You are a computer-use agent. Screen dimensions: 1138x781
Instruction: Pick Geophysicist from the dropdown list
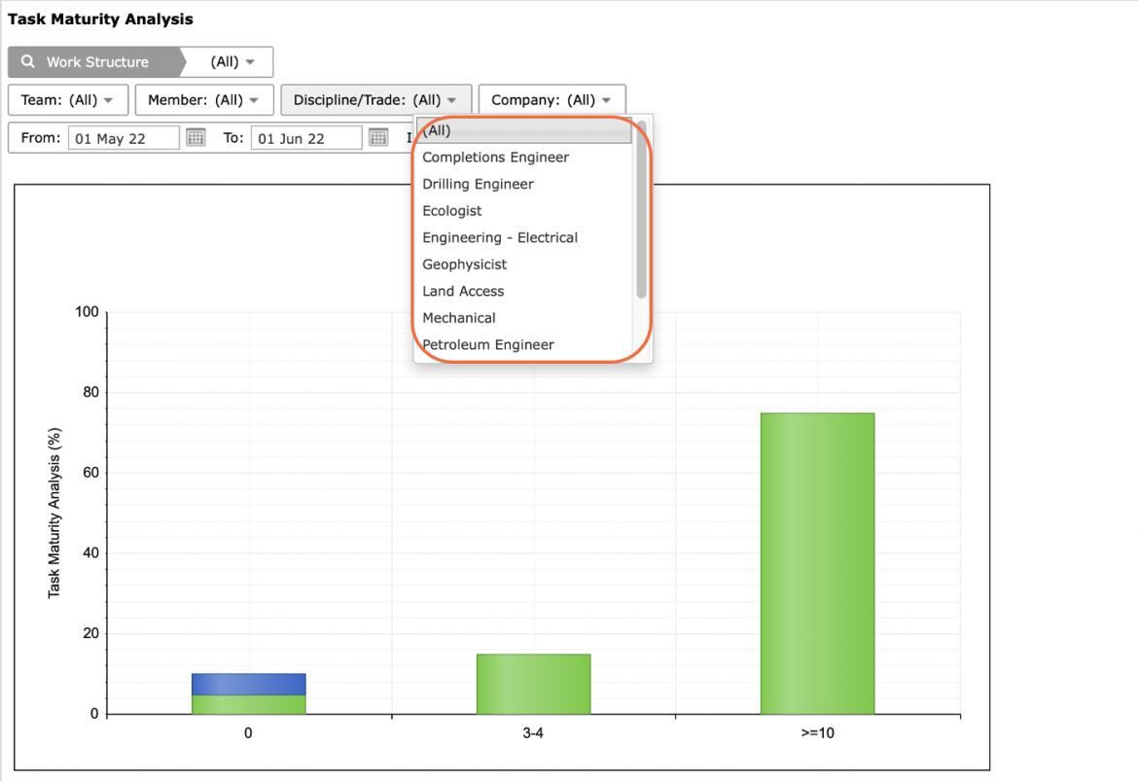[524, 265]
